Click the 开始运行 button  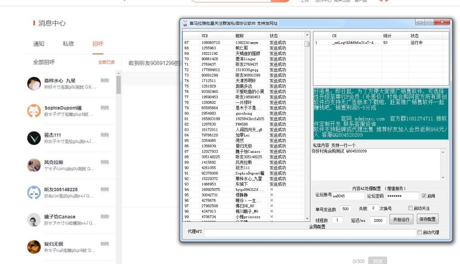pyautogui.click(x=401, y=220)
